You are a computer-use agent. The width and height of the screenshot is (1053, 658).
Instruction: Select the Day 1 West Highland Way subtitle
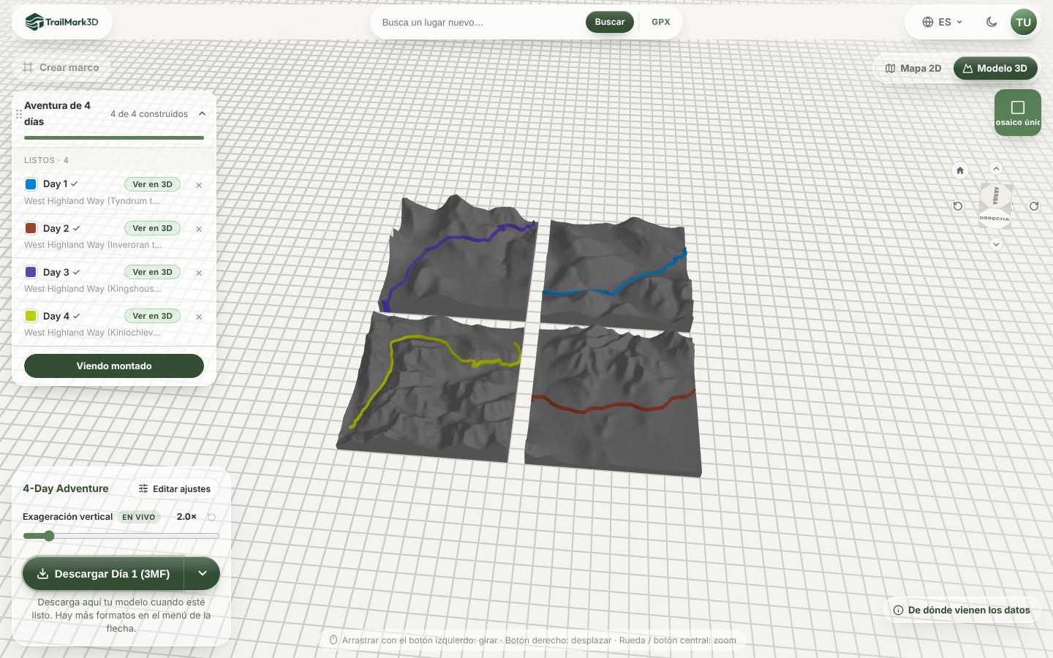[91, 201]
